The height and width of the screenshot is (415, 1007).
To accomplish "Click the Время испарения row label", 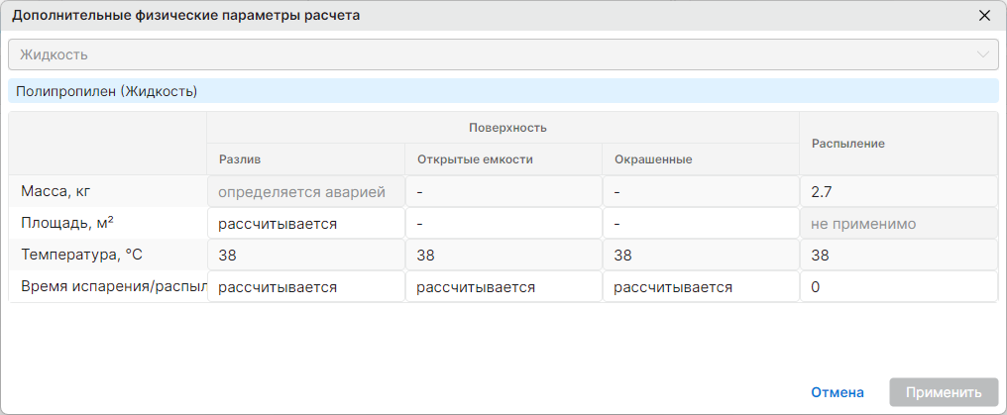I will [113, 287].
